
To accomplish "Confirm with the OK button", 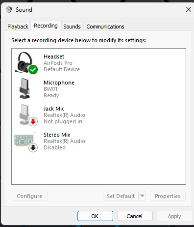I will [x=95, y=216].
